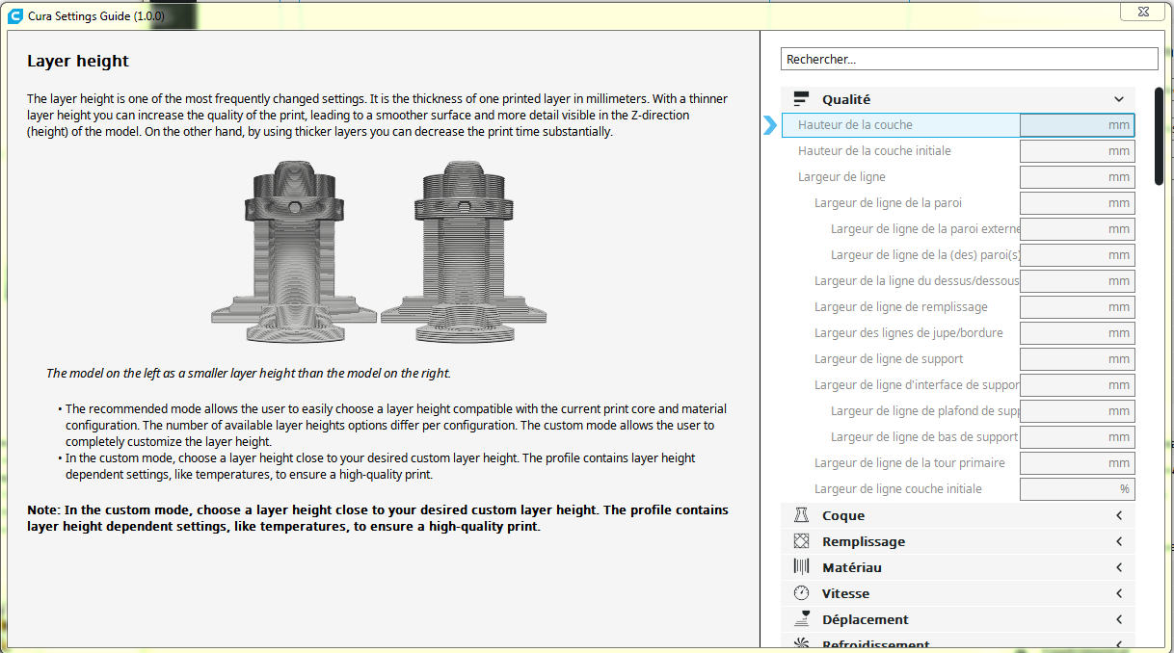Select Largeur de ligne couche initiale
This screenshot has width=1174, height=653.
click(898, 489)
